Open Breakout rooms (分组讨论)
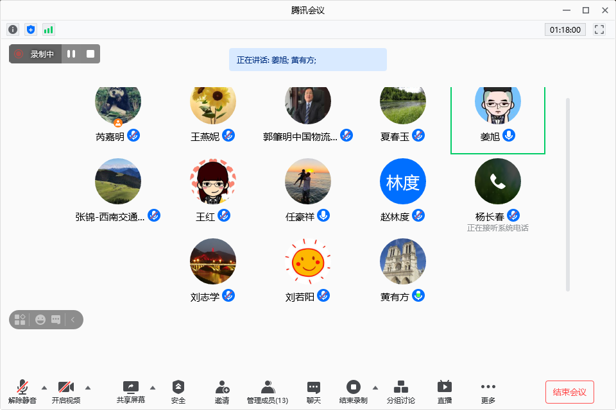This screenshot has width=616, height=410. pos(401,391)
